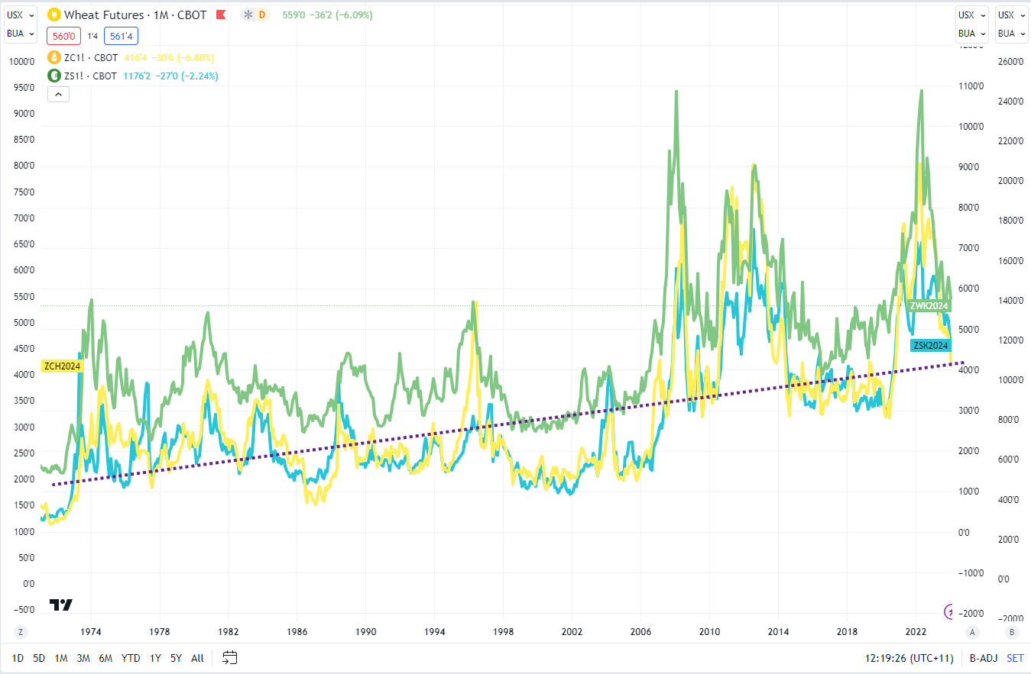Viewport: 1031px width, 674px height.
Task: Select the 5Y date range
Action: pos(177,658)
